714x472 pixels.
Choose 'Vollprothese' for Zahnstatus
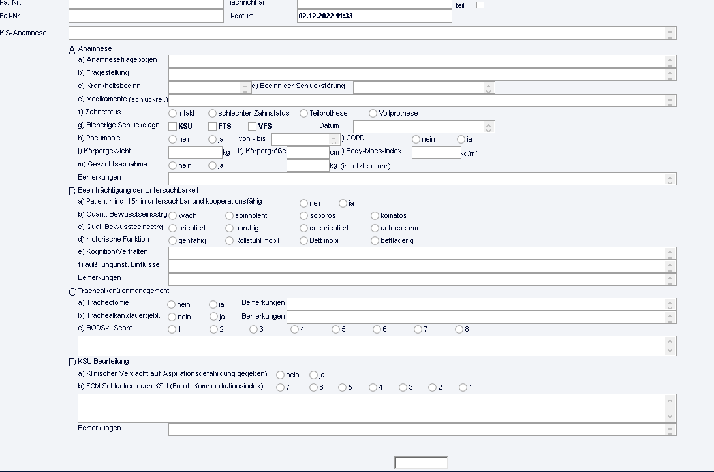pos(373,113)
